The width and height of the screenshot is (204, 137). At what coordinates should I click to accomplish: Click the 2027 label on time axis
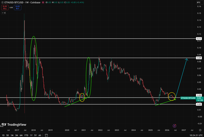(x=184, y=130)
